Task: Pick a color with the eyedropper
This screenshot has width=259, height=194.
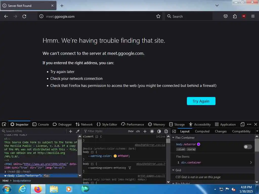Action: pyautogui.click(x=77, y=131)
